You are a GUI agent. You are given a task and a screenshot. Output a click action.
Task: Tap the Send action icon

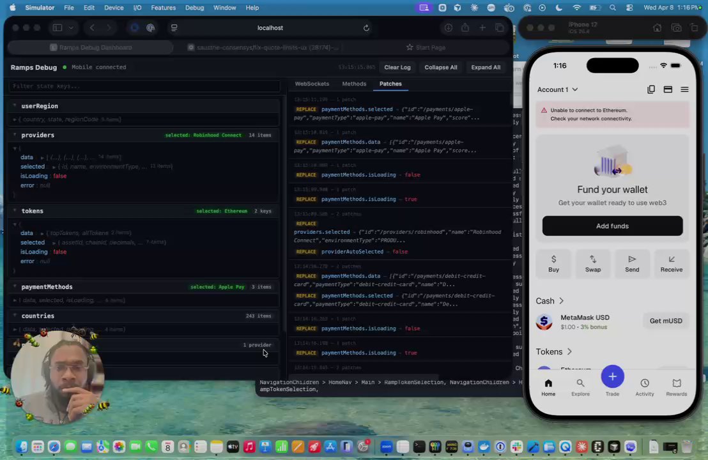point(632,264)
